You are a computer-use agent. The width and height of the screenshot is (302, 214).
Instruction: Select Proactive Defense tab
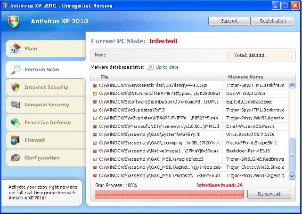pyautogui.click(x=46, y=122)
